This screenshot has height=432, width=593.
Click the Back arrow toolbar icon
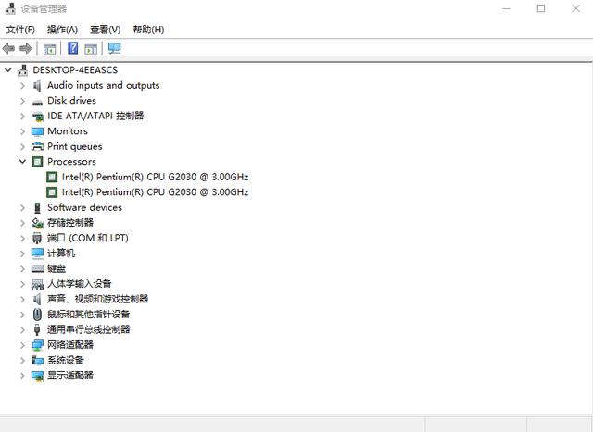click(9, 48)
